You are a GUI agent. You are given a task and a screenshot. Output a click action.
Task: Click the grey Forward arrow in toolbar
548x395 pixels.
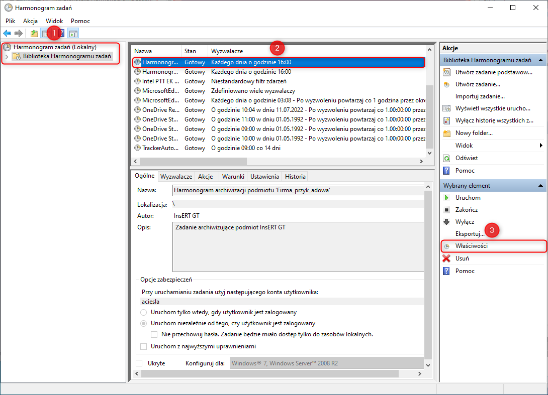(19, 34)
